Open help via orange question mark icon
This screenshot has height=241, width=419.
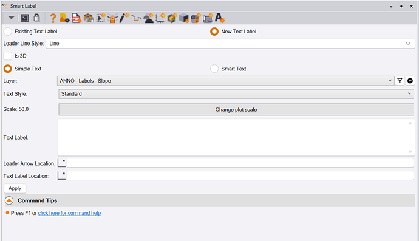point(53,18)
